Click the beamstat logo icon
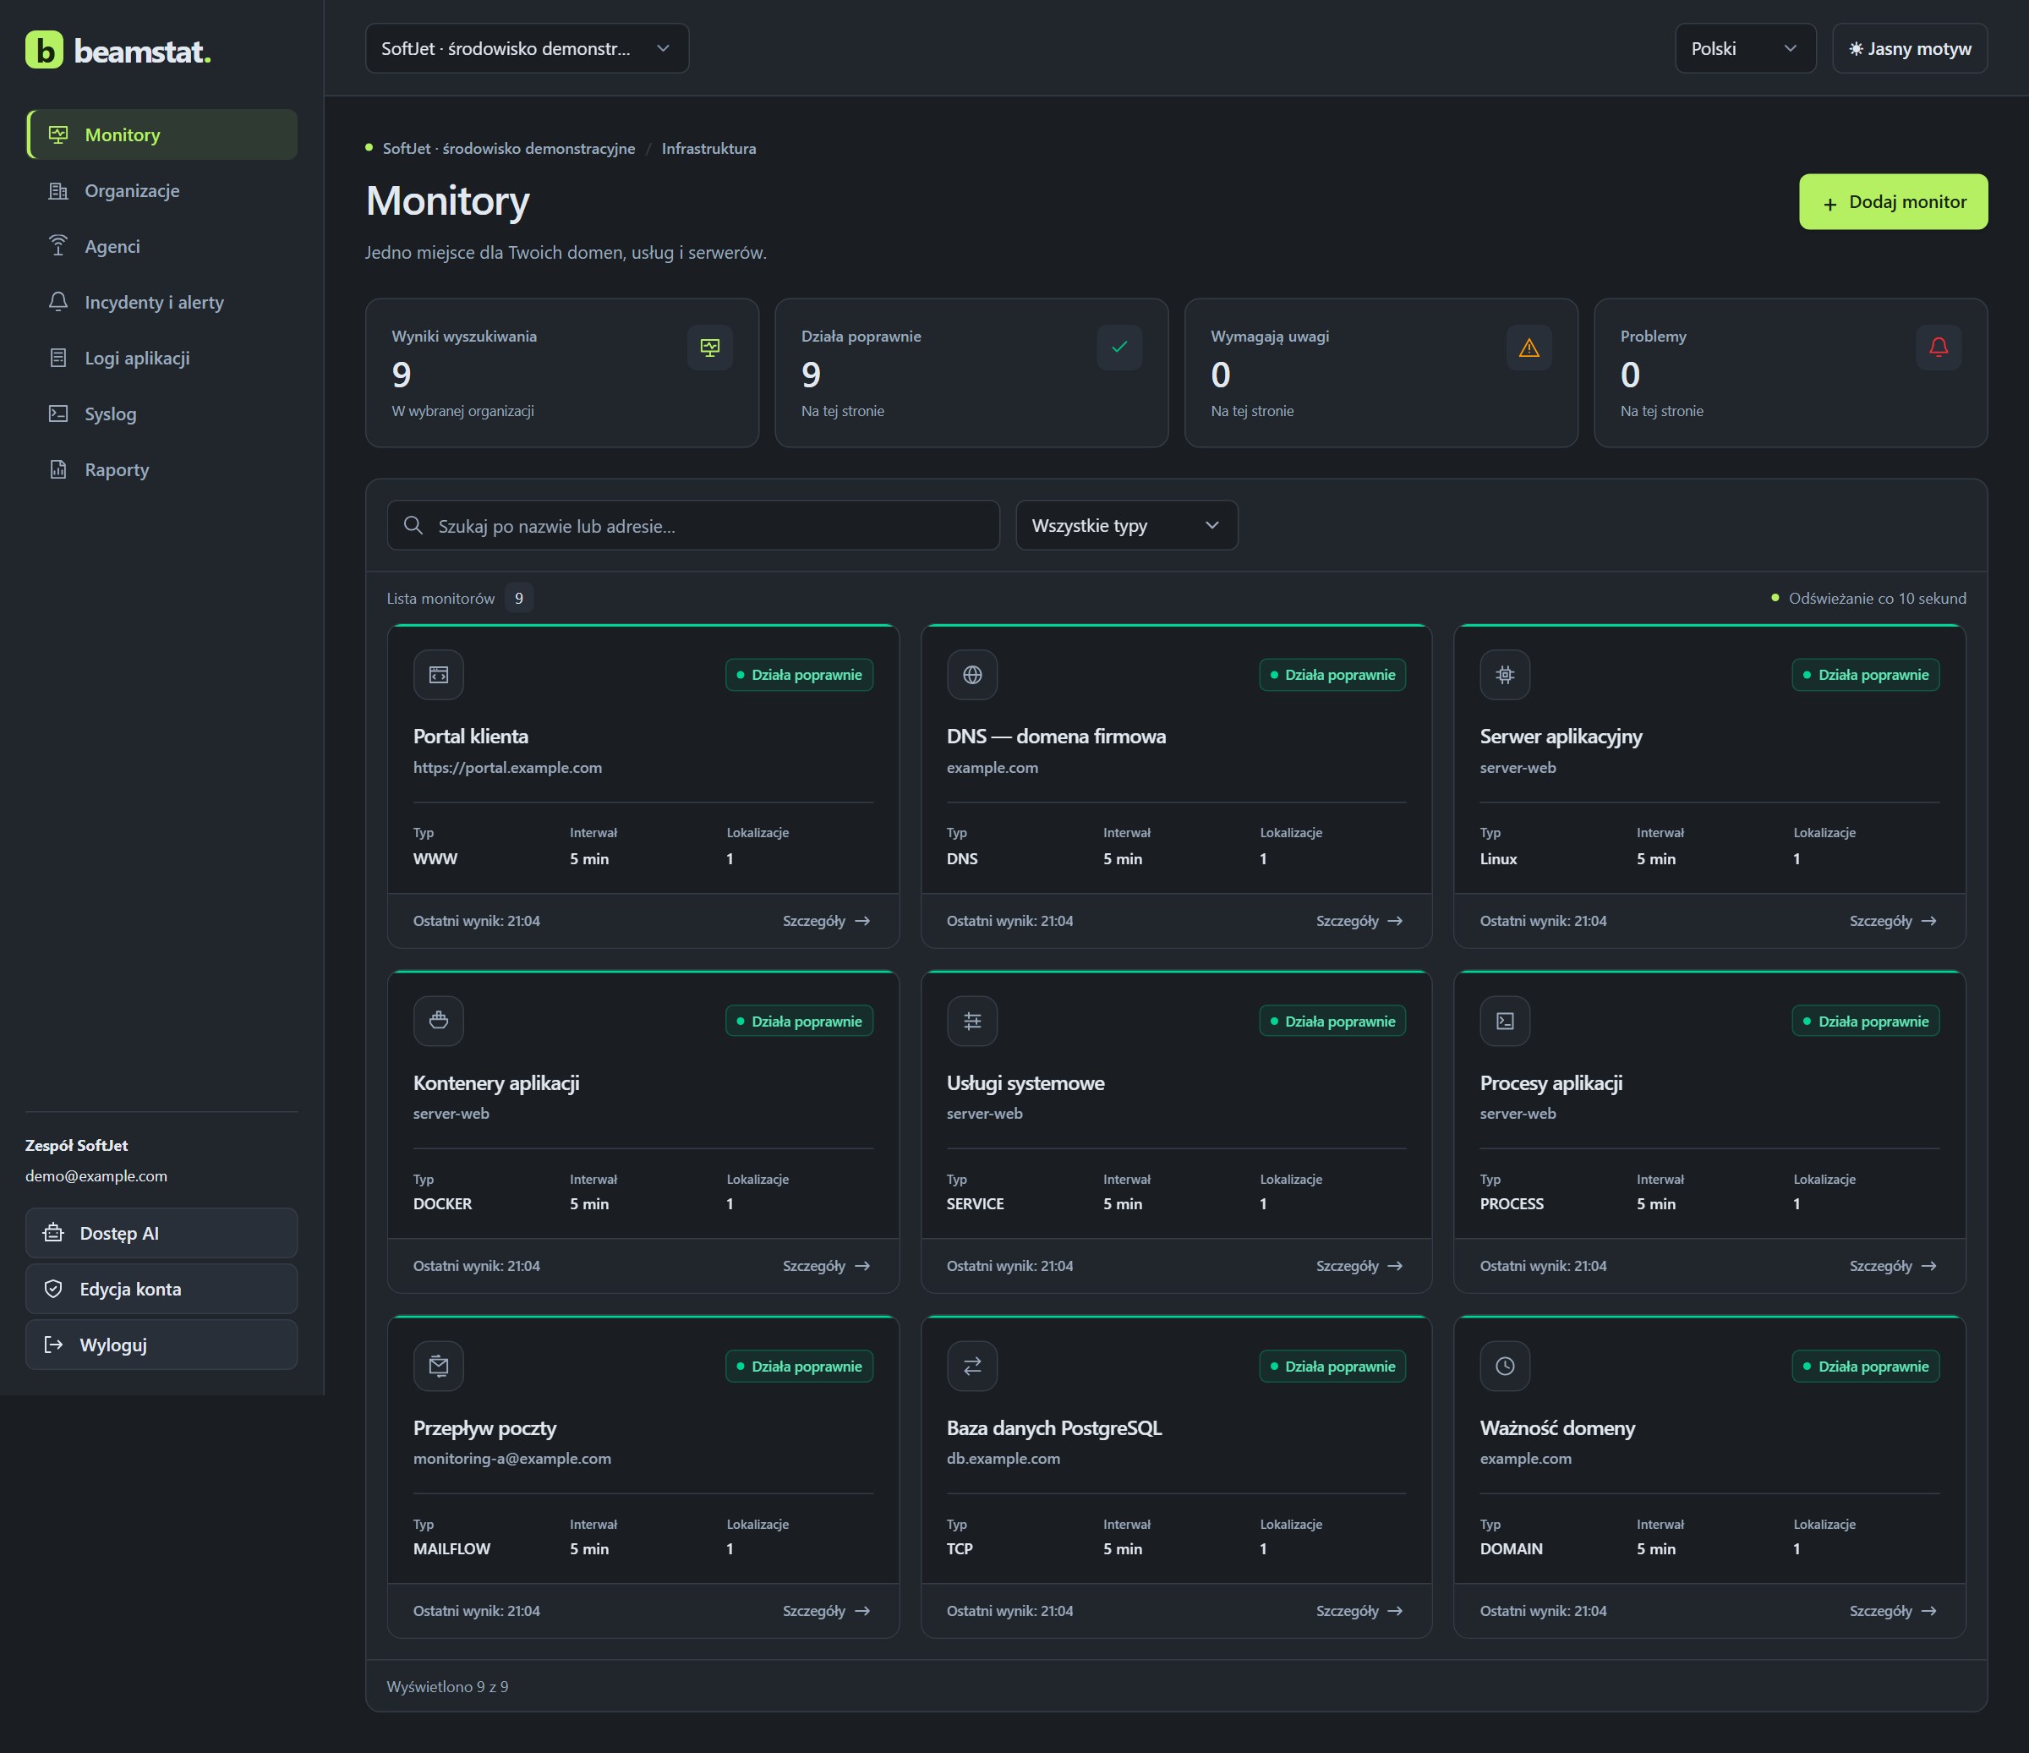The height and width of the screenshot is (1753, 2029). [x=44, y=49]
